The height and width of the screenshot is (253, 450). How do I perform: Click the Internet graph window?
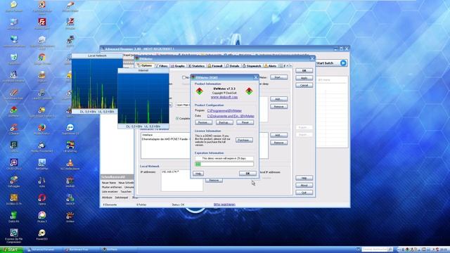click(x=143, y=98)
